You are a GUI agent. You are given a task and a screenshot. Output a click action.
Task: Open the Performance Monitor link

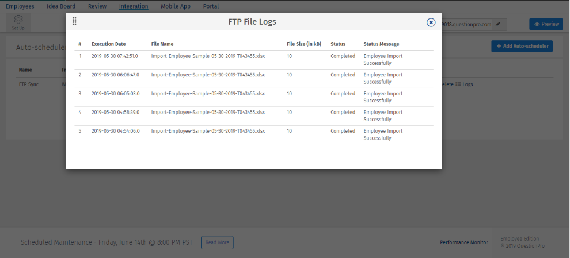[464, 242]
